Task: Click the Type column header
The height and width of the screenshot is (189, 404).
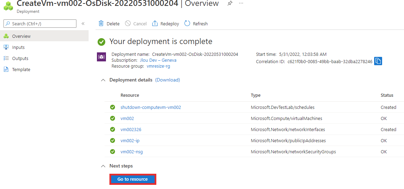Action: click(256, 95)
